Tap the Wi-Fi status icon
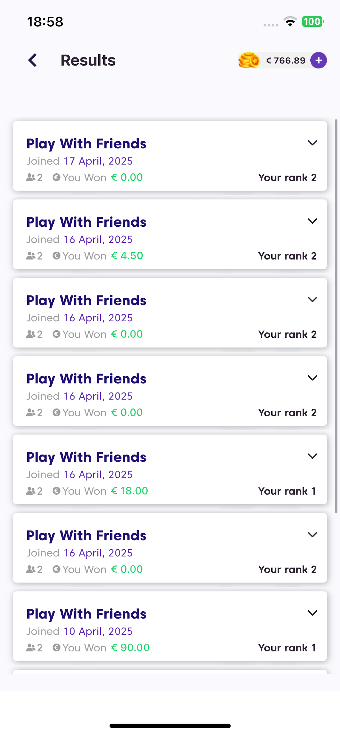The width and height of the screenshot is (340, 735). tap(290, 22)
